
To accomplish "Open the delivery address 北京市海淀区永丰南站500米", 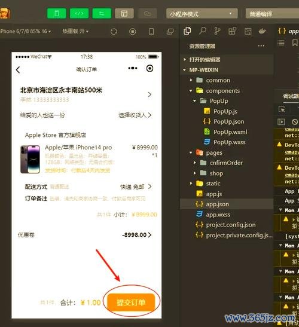I will click(x=86, y=94).
